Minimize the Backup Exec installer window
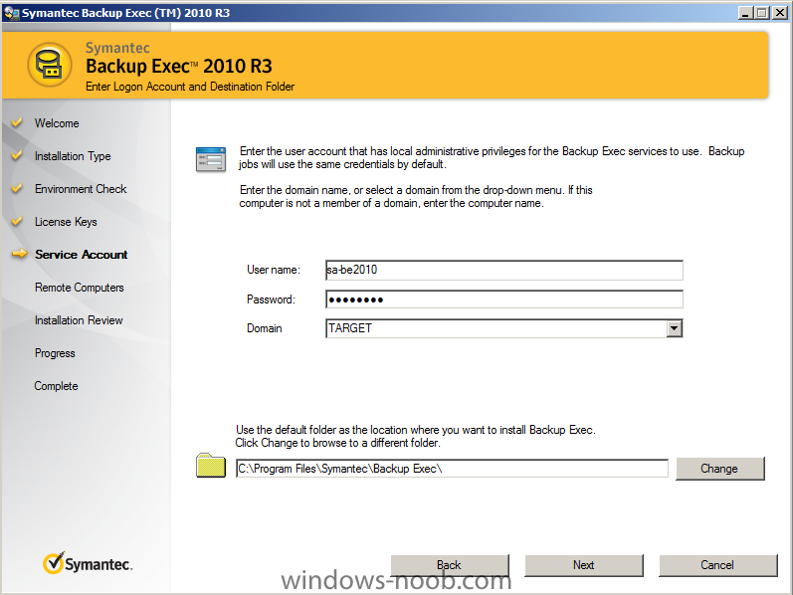Screen dimensions: 793x595 [745, 13]
